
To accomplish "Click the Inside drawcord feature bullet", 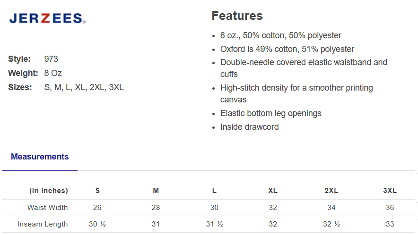I will (249, 127).
